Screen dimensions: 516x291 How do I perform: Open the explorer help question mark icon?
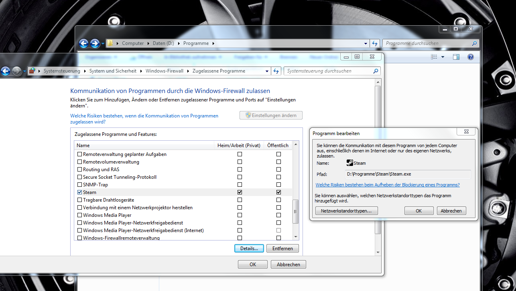(x=471, y=57)
